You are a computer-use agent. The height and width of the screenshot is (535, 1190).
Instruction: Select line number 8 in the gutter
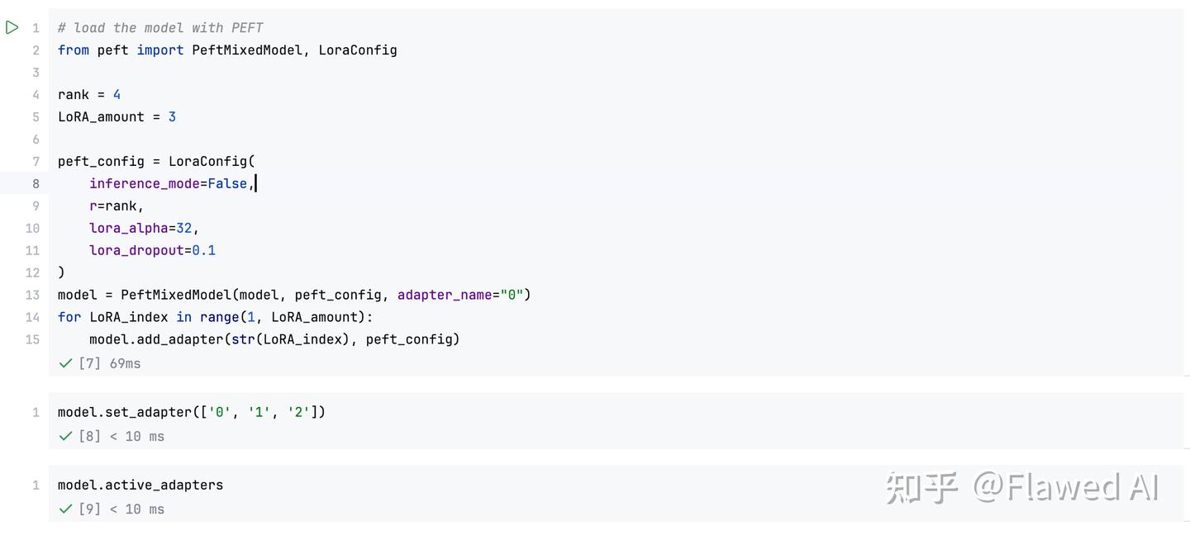click(36, 183)
